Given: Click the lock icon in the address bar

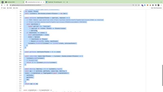Looking at the screenshot, I should click(x=11, y=5).
